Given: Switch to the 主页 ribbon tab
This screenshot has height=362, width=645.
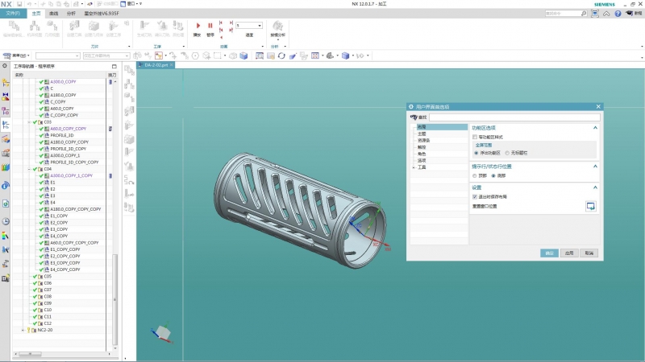Looking at the screenshot, I should [36, 14].
